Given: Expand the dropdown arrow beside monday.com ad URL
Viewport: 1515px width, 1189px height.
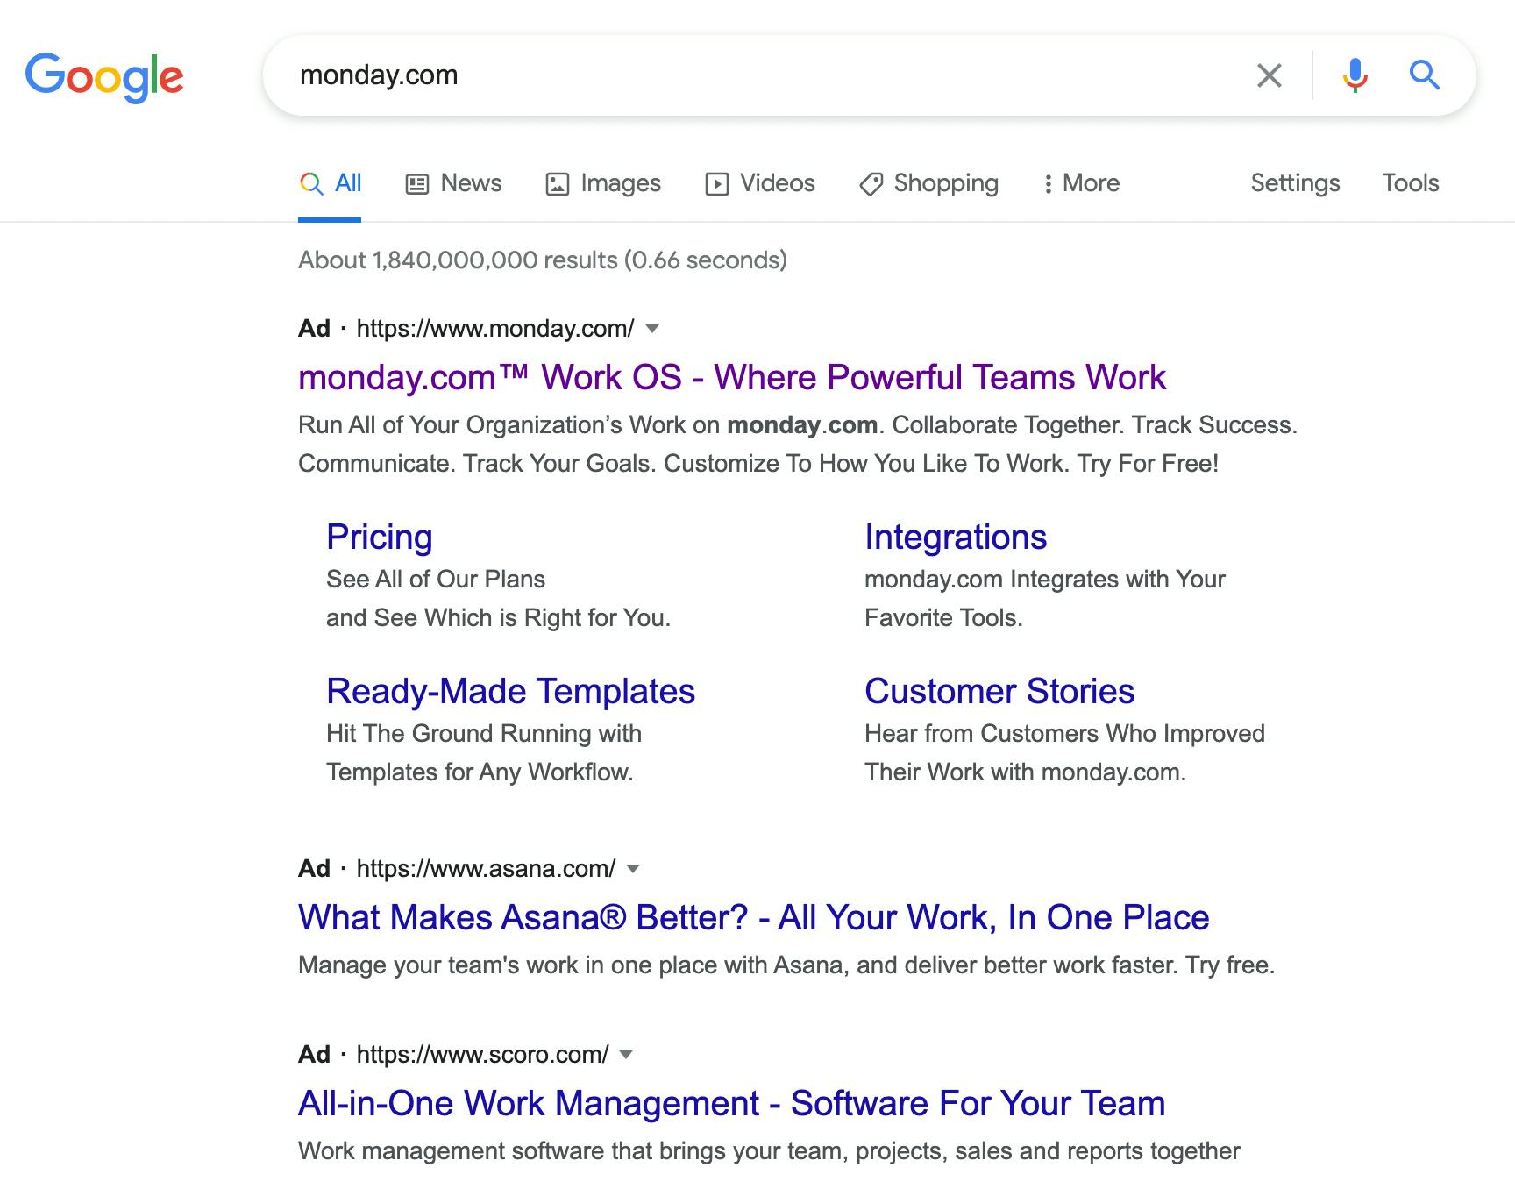Looking at the screenshot, I should tap(652, 329).
